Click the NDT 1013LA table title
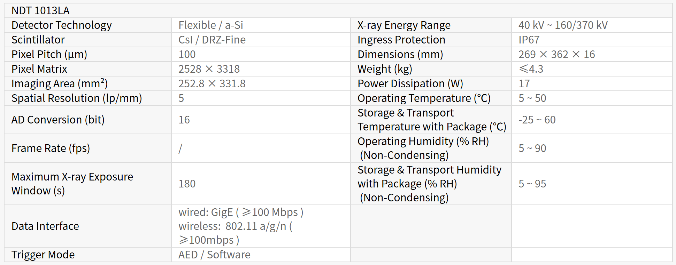676x265 pixels. click(40, 11)
